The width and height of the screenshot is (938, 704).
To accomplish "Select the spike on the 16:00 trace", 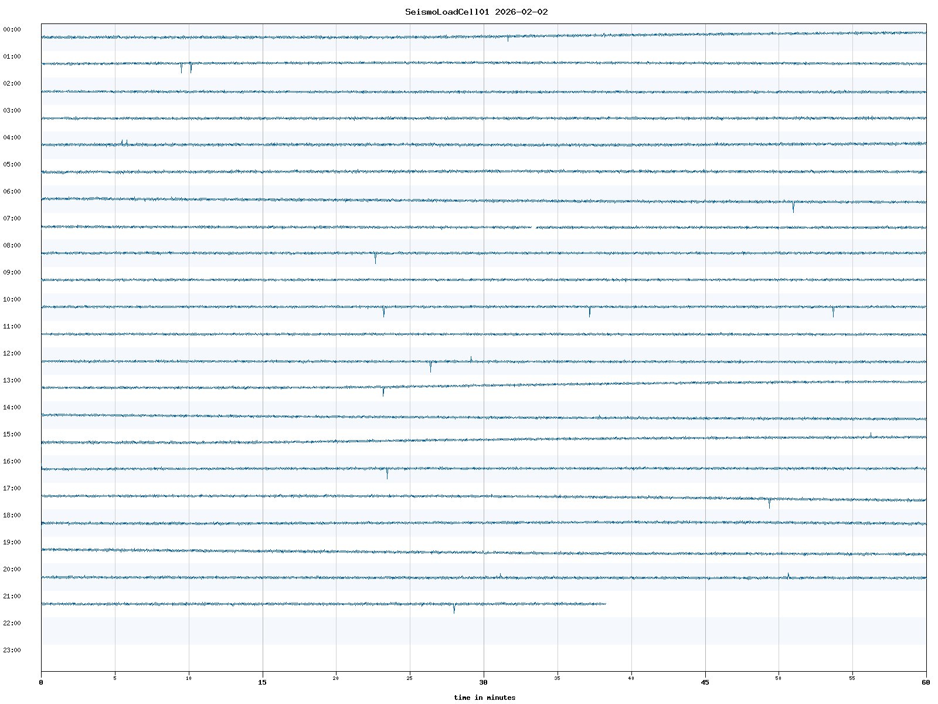I will pyautogui.click(x=387, y=474).
